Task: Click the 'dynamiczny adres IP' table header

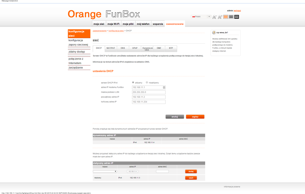Action: [x=149, y=135]
